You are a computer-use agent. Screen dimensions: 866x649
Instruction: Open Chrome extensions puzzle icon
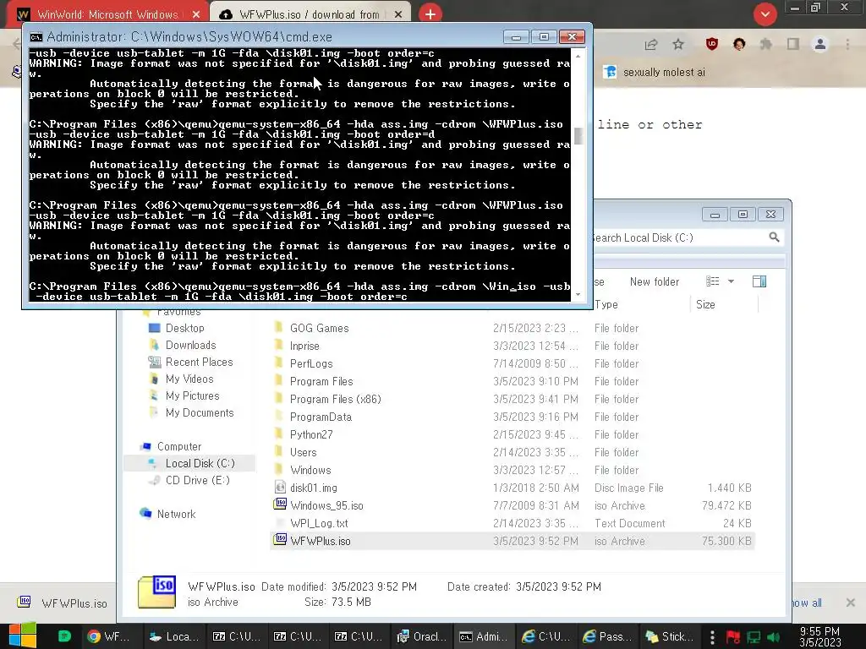point(766,44)
